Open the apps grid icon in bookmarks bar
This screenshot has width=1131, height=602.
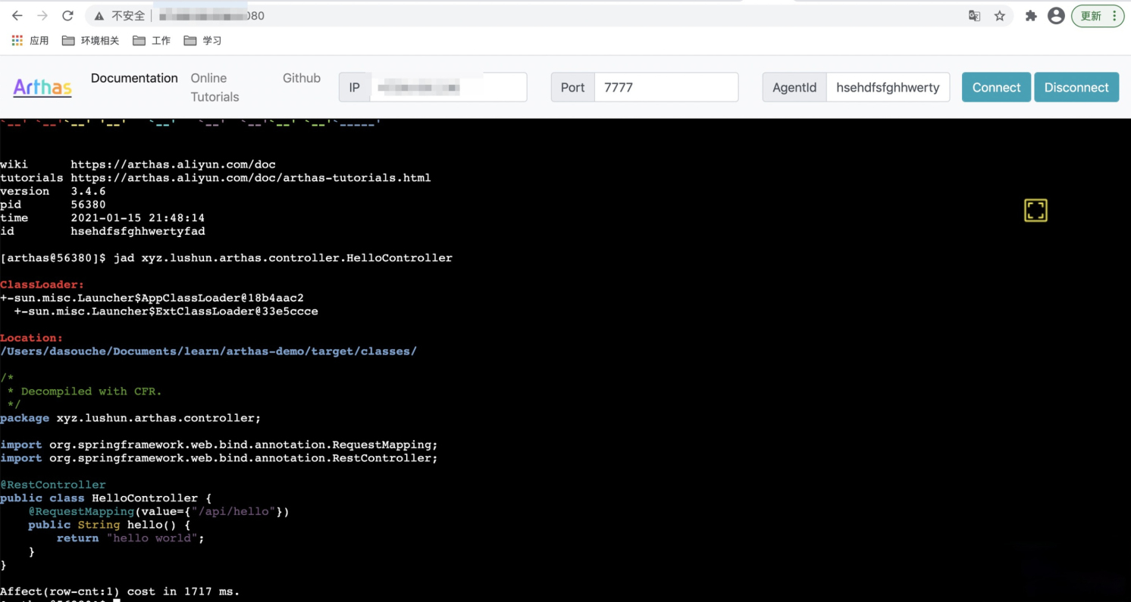[17, 40]
